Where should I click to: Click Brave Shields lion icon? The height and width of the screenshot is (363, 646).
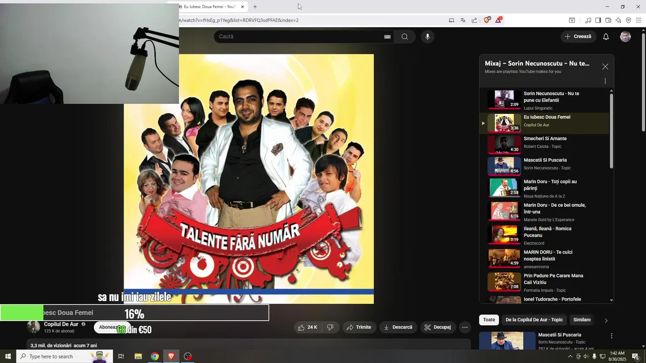pos(487,20)
